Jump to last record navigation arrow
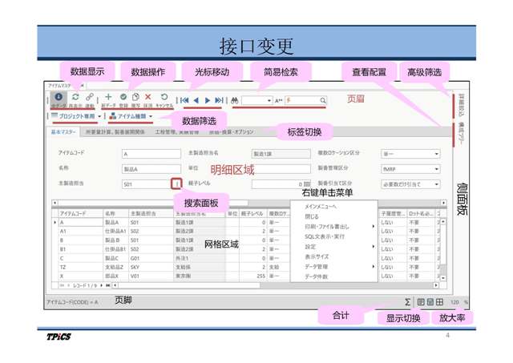The image size is (513, 363). pos(219,101)
